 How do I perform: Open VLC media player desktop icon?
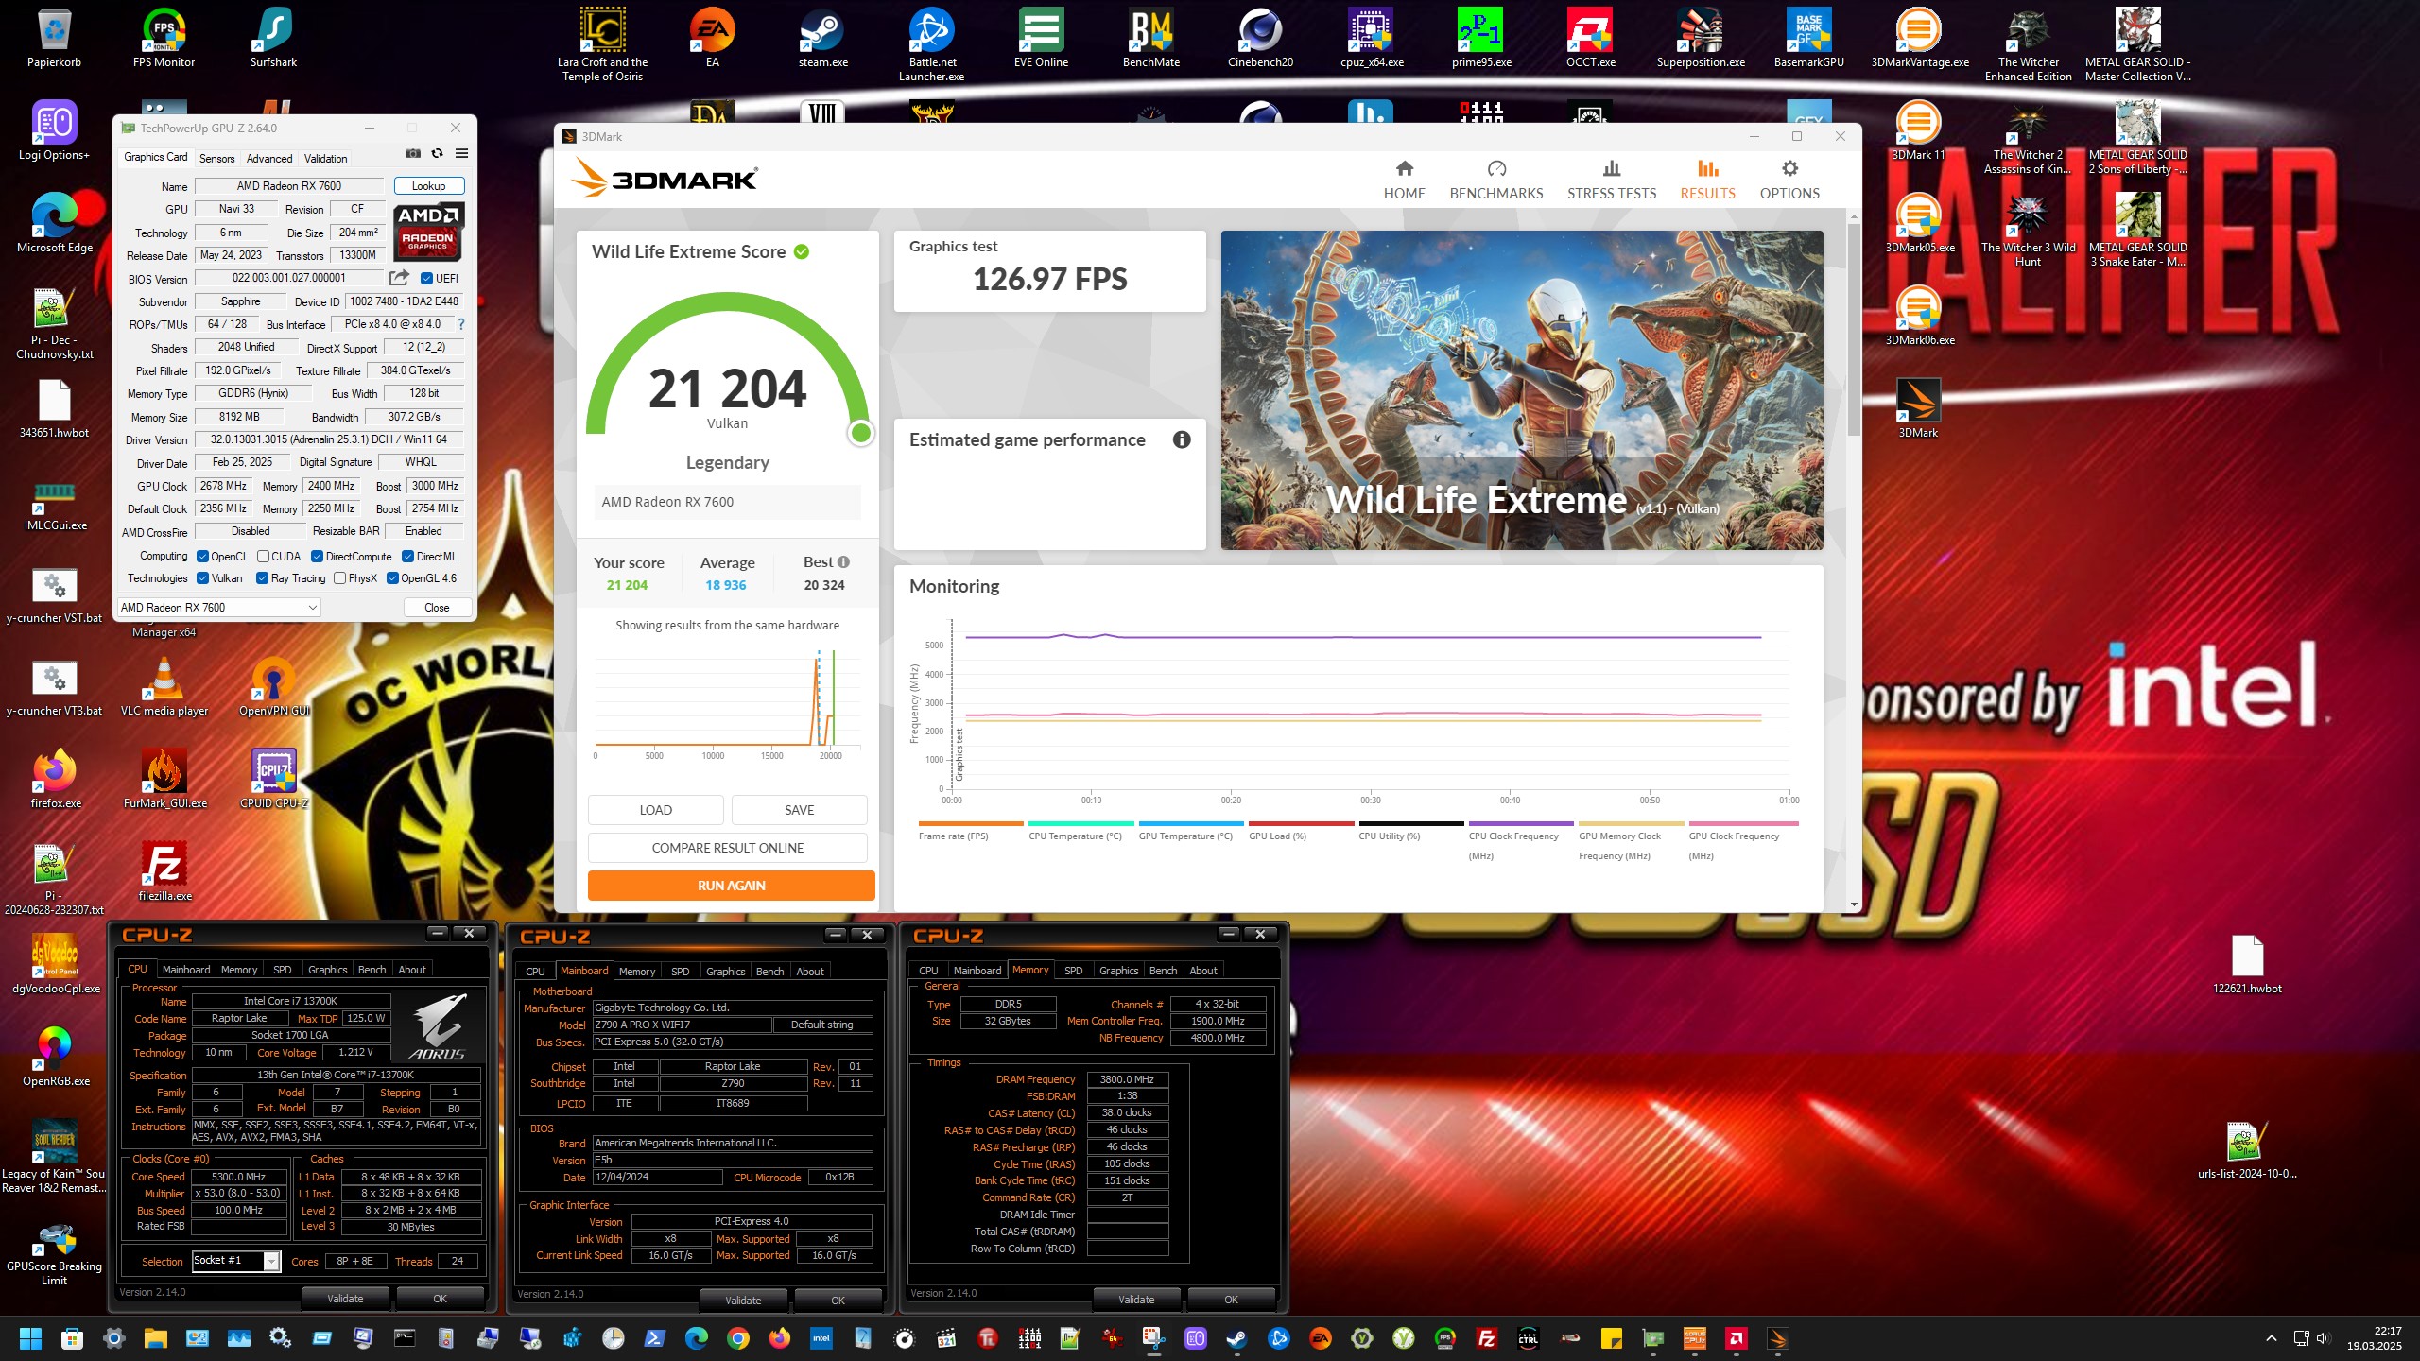coord(164,685)
